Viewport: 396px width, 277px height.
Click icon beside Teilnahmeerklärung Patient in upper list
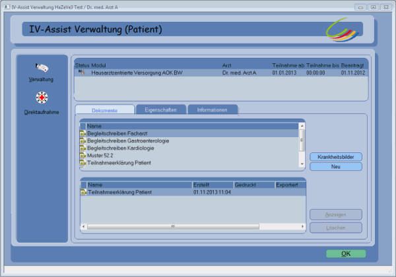[83, 163]
